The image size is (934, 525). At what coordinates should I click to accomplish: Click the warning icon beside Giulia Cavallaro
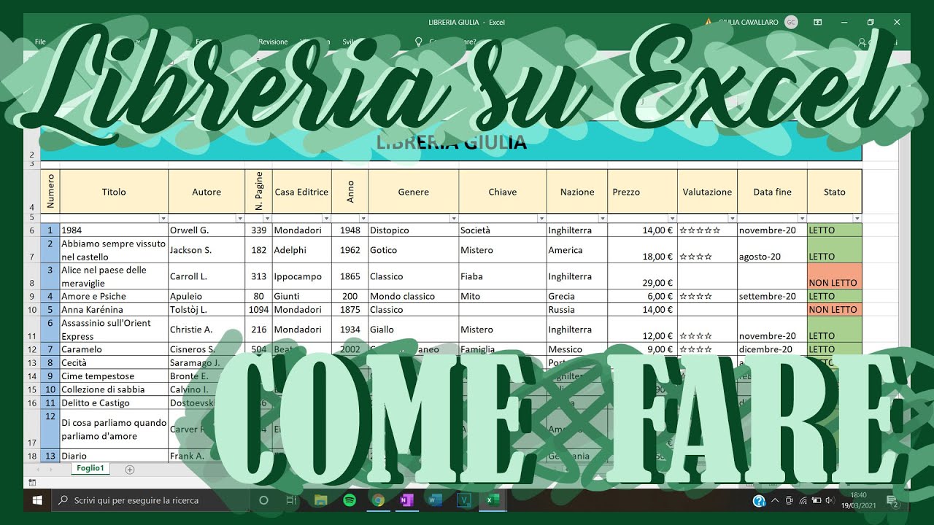[x=709, y=23]
